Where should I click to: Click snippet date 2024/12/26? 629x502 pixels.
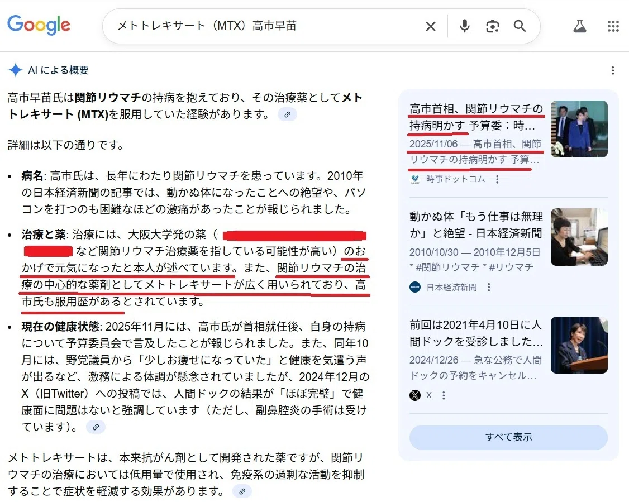[x=433, y=360]
